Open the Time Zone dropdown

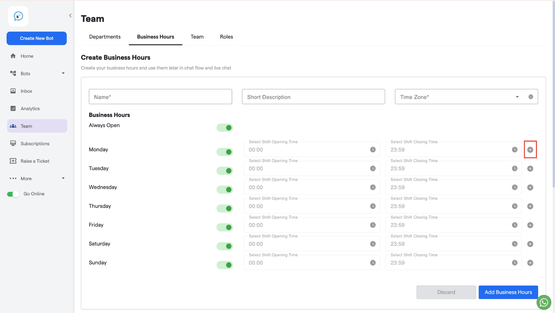pyautogui.click(x=466, y=97)
